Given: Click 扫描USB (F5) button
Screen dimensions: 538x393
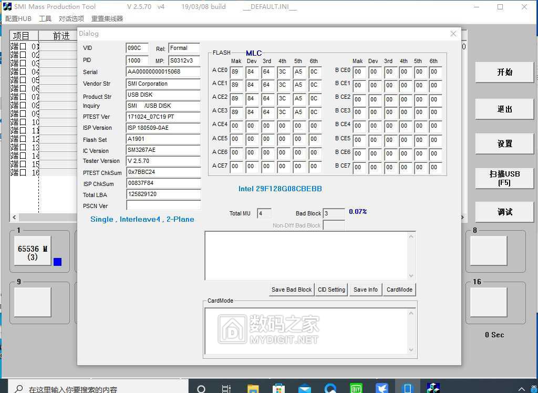Looking at the screenshot, I should tap(504, 178).
